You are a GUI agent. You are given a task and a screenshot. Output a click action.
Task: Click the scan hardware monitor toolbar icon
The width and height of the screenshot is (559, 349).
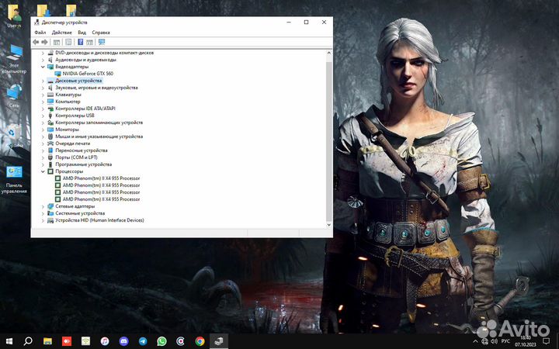coord(102,42)
